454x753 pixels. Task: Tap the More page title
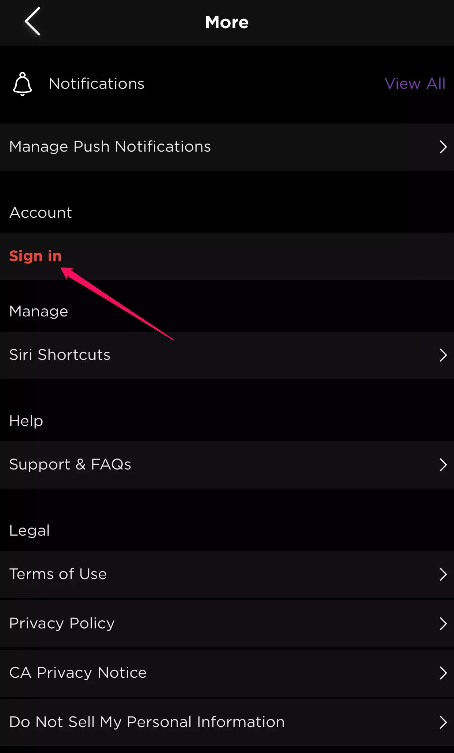[227, 22]
